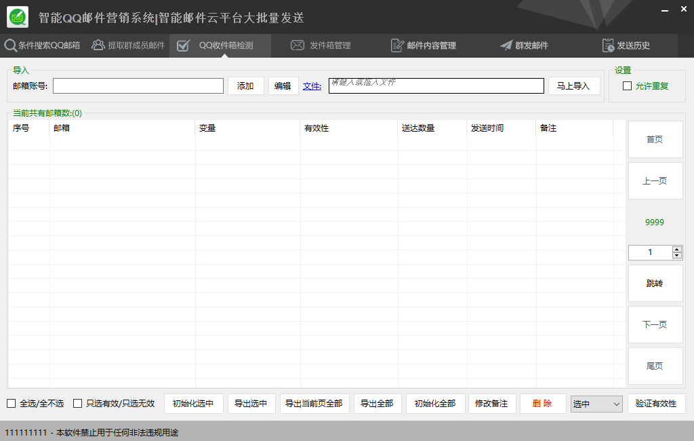The height and width of the screenshot is (441, 694).
Task: Click the 添加 button
Action: (x=245, y=86)
